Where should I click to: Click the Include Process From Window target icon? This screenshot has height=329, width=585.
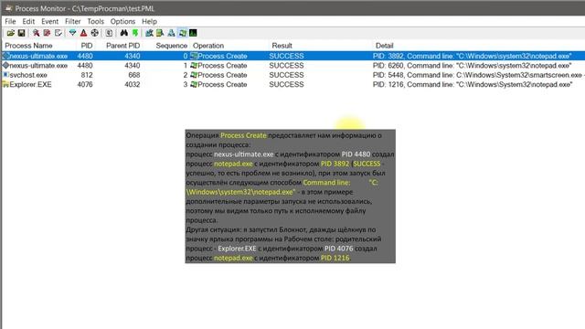(95, 33)
